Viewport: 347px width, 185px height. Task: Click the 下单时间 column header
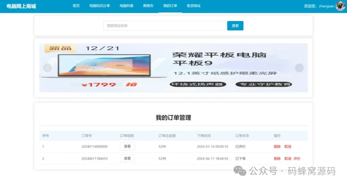[x=204, y=135]
